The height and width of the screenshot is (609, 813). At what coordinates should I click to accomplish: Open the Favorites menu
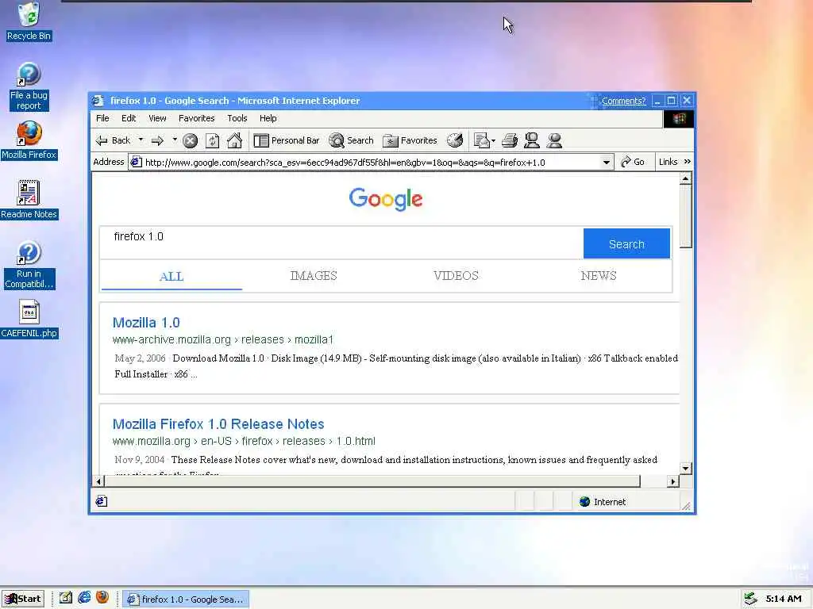coord(197,118)
